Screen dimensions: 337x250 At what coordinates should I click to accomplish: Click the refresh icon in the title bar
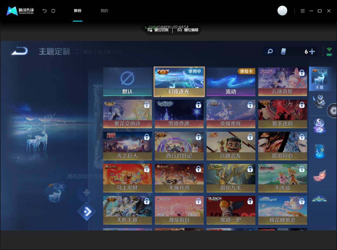tap(53, 11)
